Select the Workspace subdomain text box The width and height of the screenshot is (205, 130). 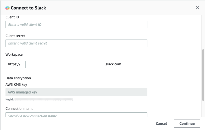[63, 64]
